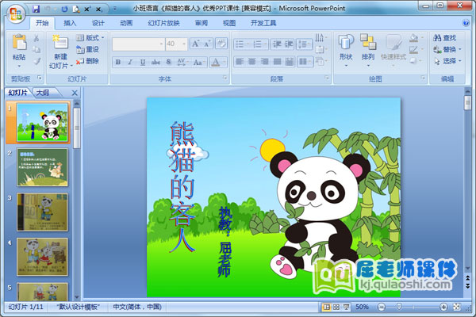Click the Shapes (形状) icon
Image resolution: width=476 pixels, height=317 pixels.
[346, 43]
